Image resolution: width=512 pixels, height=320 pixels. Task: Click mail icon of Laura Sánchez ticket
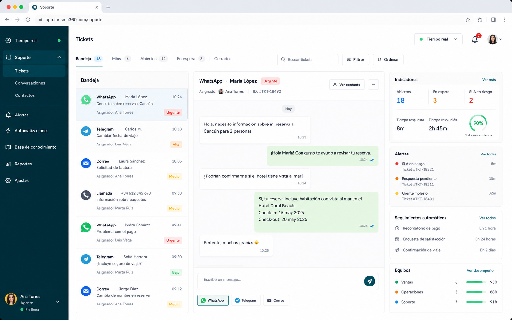(x=86, y=163)
